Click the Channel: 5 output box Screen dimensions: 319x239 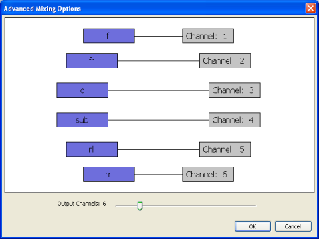pyautogui.click(x=225, y=149)
